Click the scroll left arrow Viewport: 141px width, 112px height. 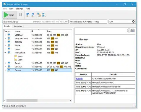click(5, 100)
